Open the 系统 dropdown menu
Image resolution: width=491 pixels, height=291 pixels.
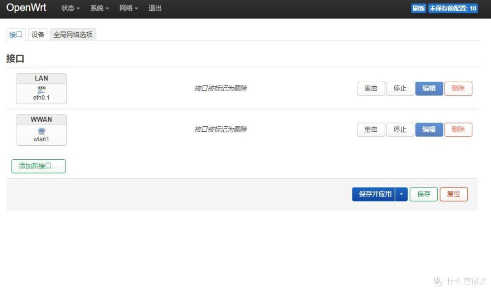[100, 8]
